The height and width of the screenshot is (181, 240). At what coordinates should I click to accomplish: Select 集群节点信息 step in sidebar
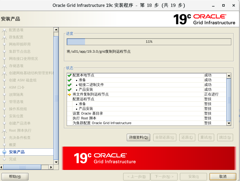coord(20,51)
